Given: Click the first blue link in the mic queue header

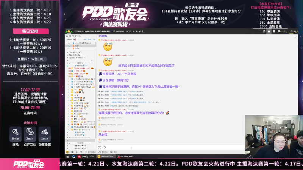Looking at the screenshot, I should 85,39.
